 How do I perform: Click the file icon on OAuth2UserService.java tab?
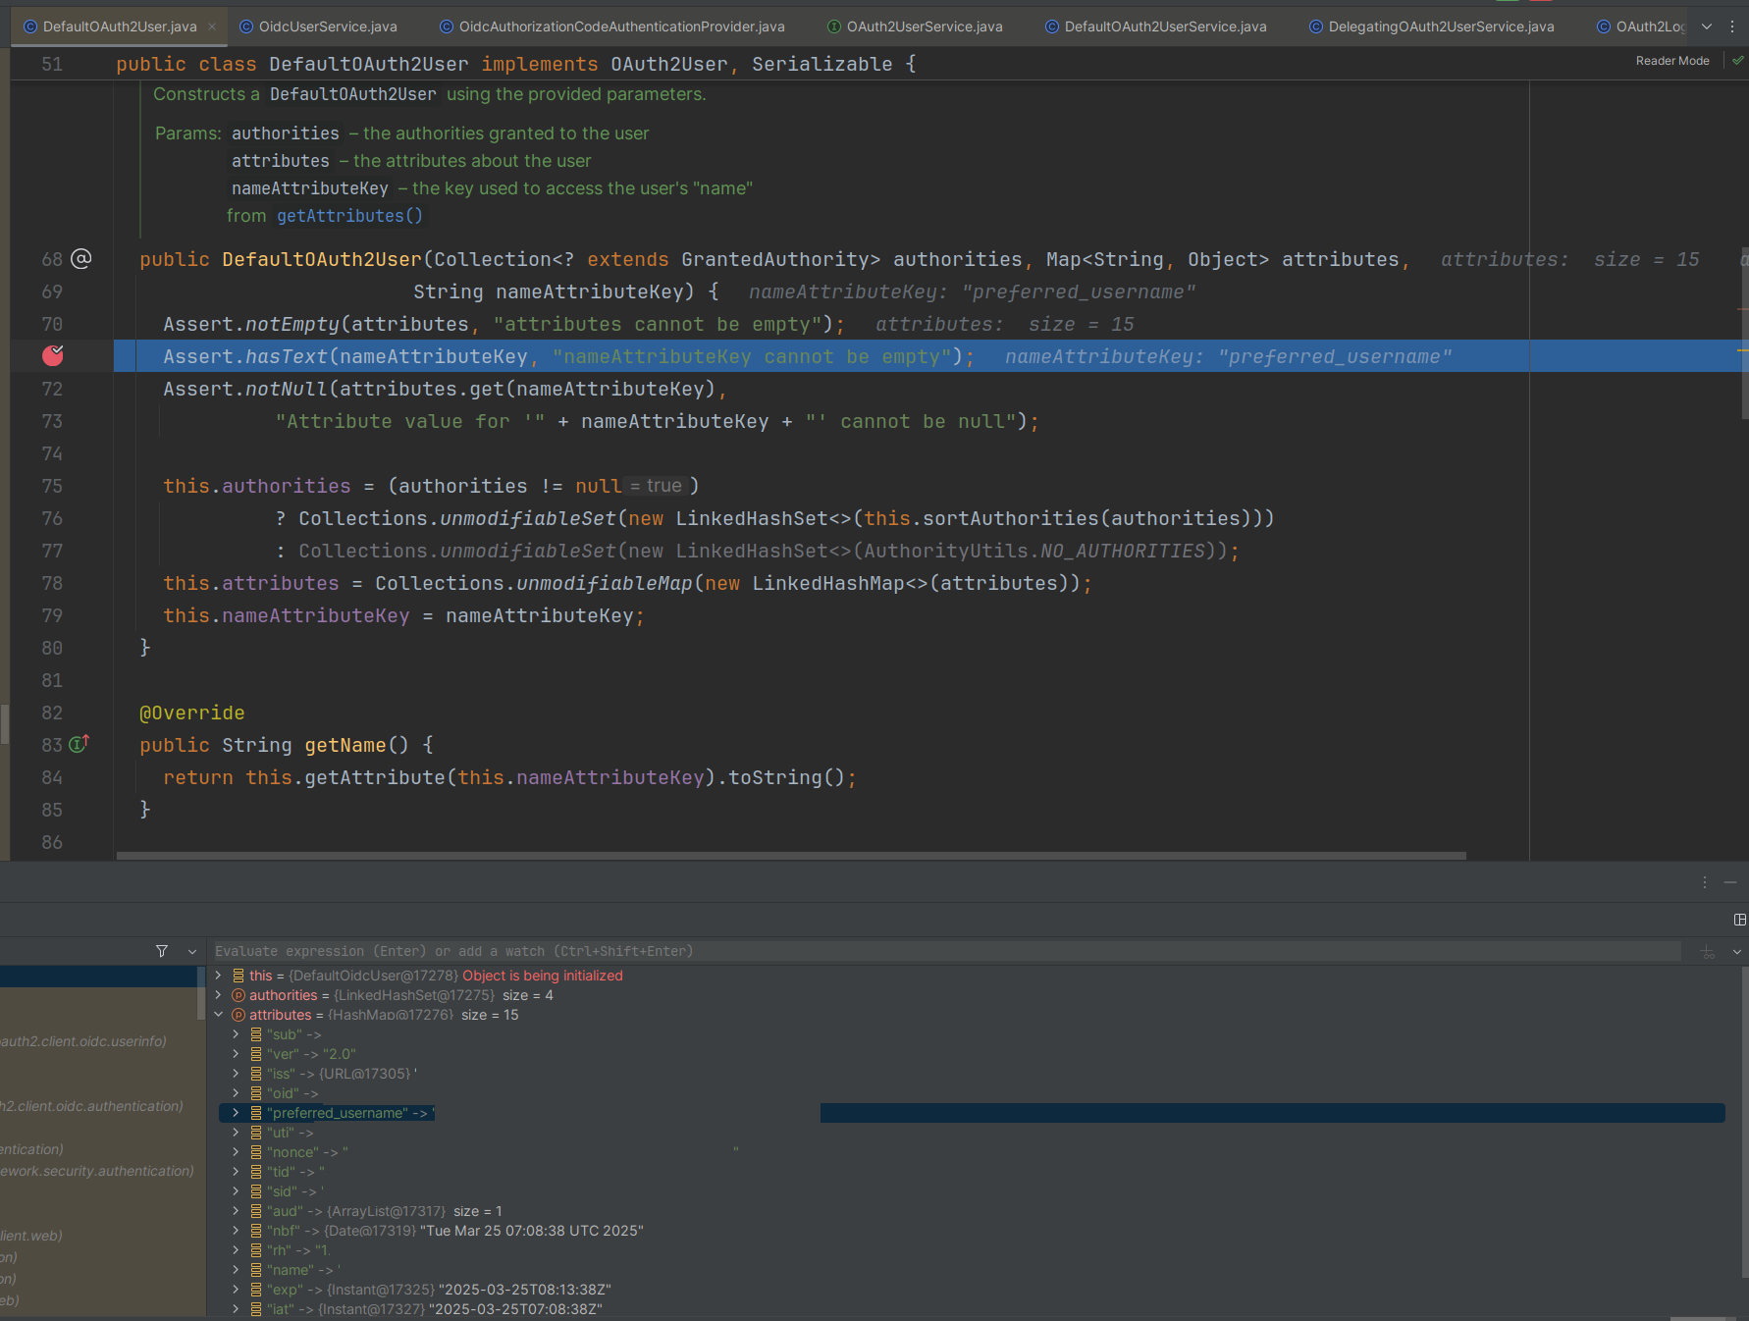834,26
